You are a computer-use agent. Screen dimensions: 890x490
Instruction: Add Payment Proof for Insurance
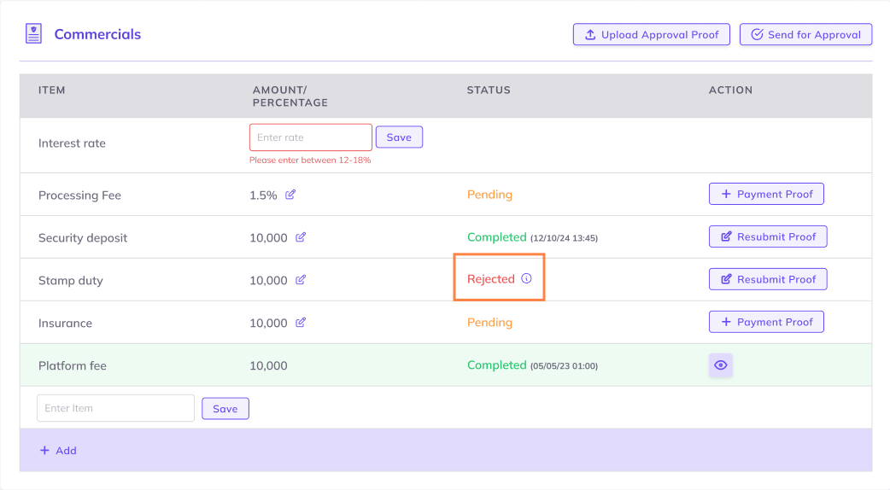[x=766, y=323]
